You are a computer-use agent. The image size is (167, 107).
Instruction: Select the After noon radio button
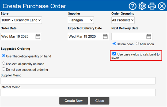[137, 43]
